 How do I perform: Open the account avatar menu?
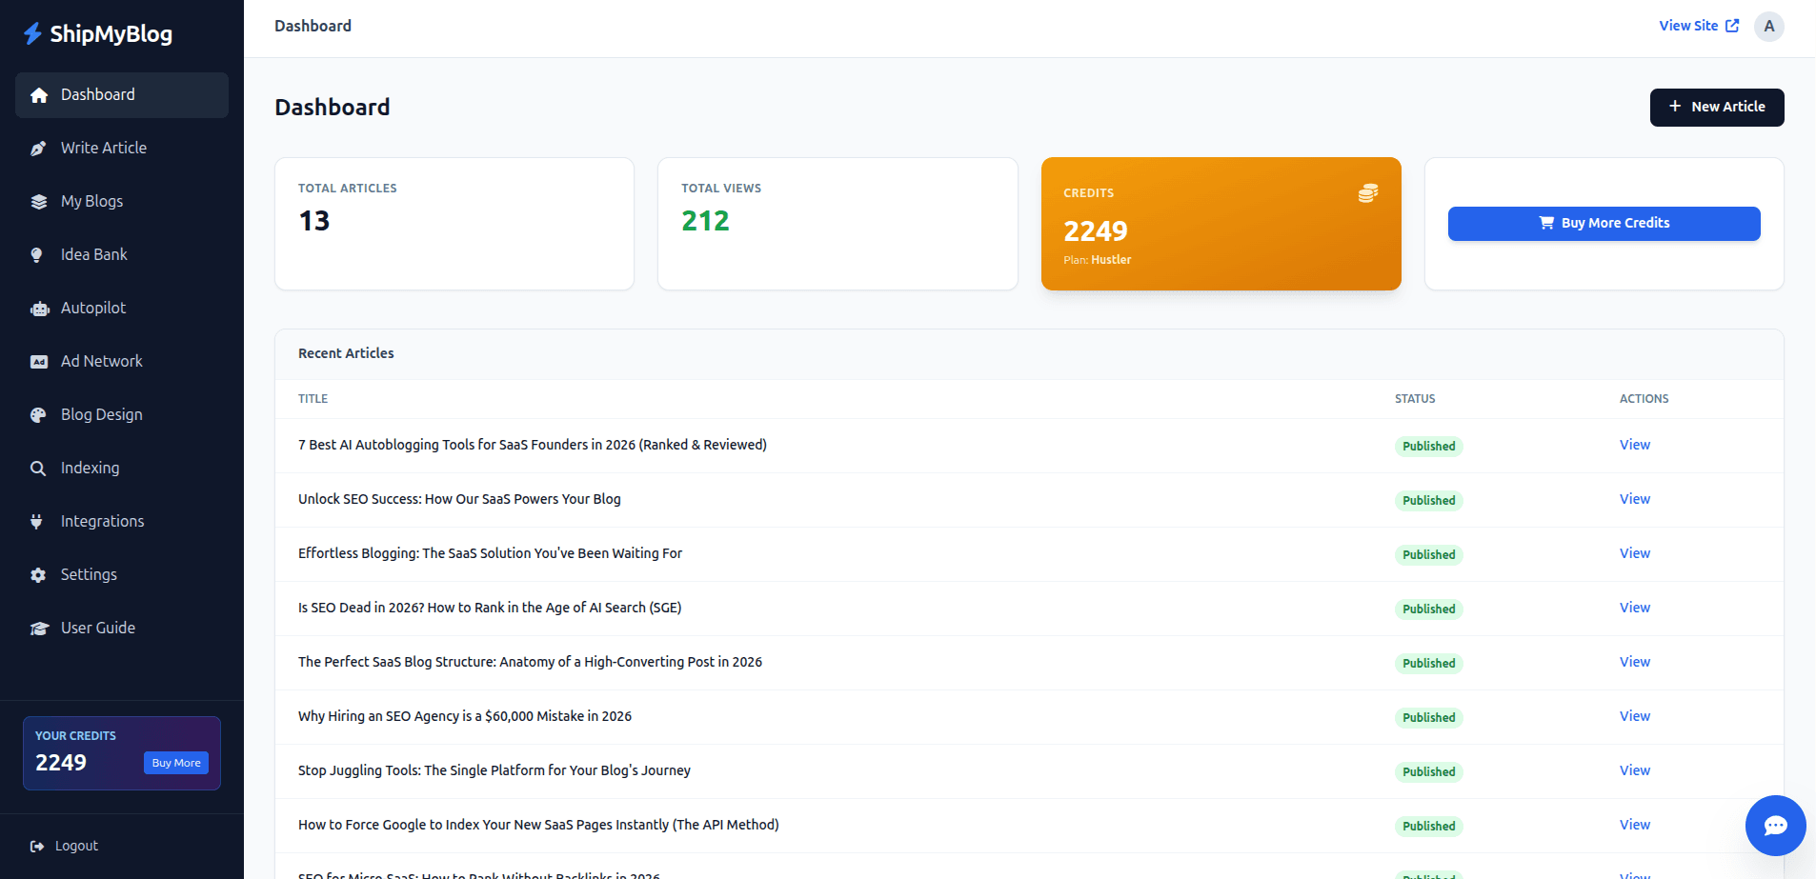[x=1769, y=26]
